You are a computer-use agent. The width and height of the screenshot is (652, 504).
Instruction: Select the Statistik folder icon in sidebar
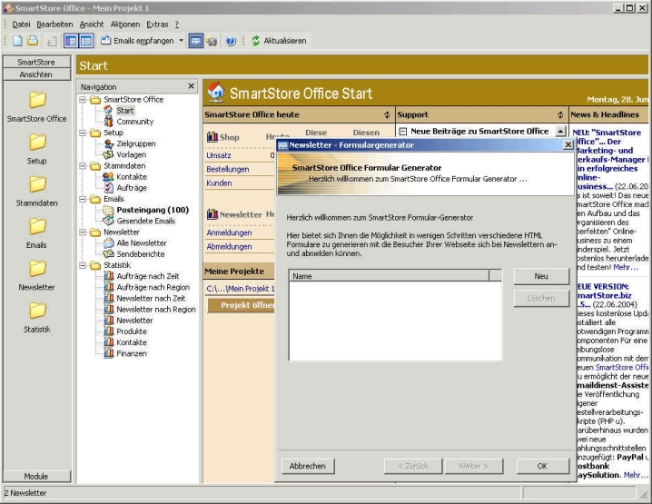click(37, 311)
